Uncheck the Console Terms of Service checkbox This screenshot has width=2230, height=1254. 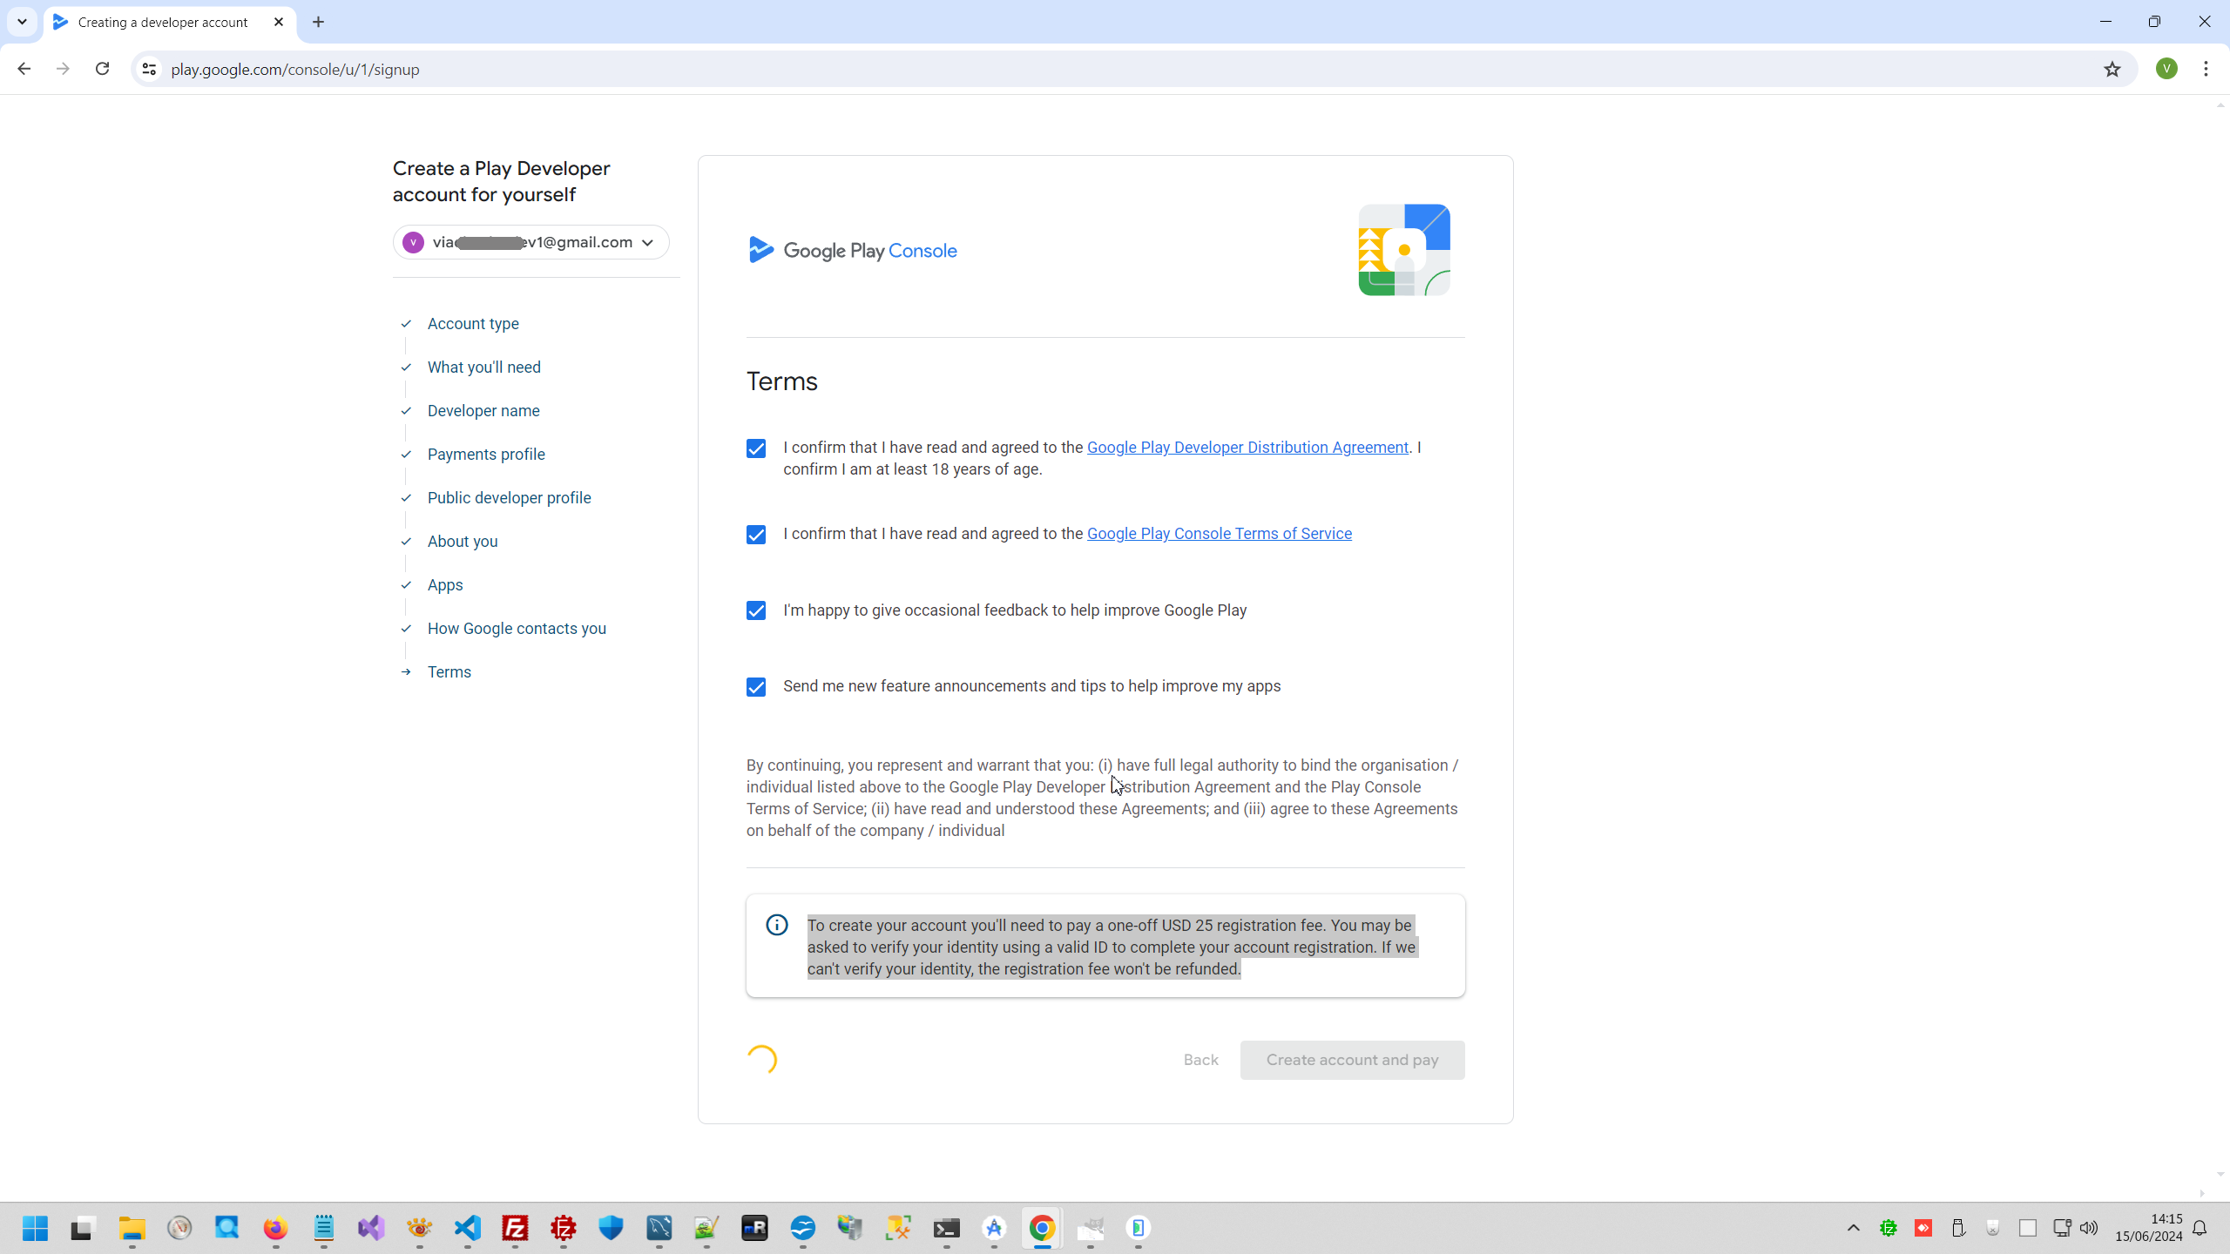coord(756,535)
